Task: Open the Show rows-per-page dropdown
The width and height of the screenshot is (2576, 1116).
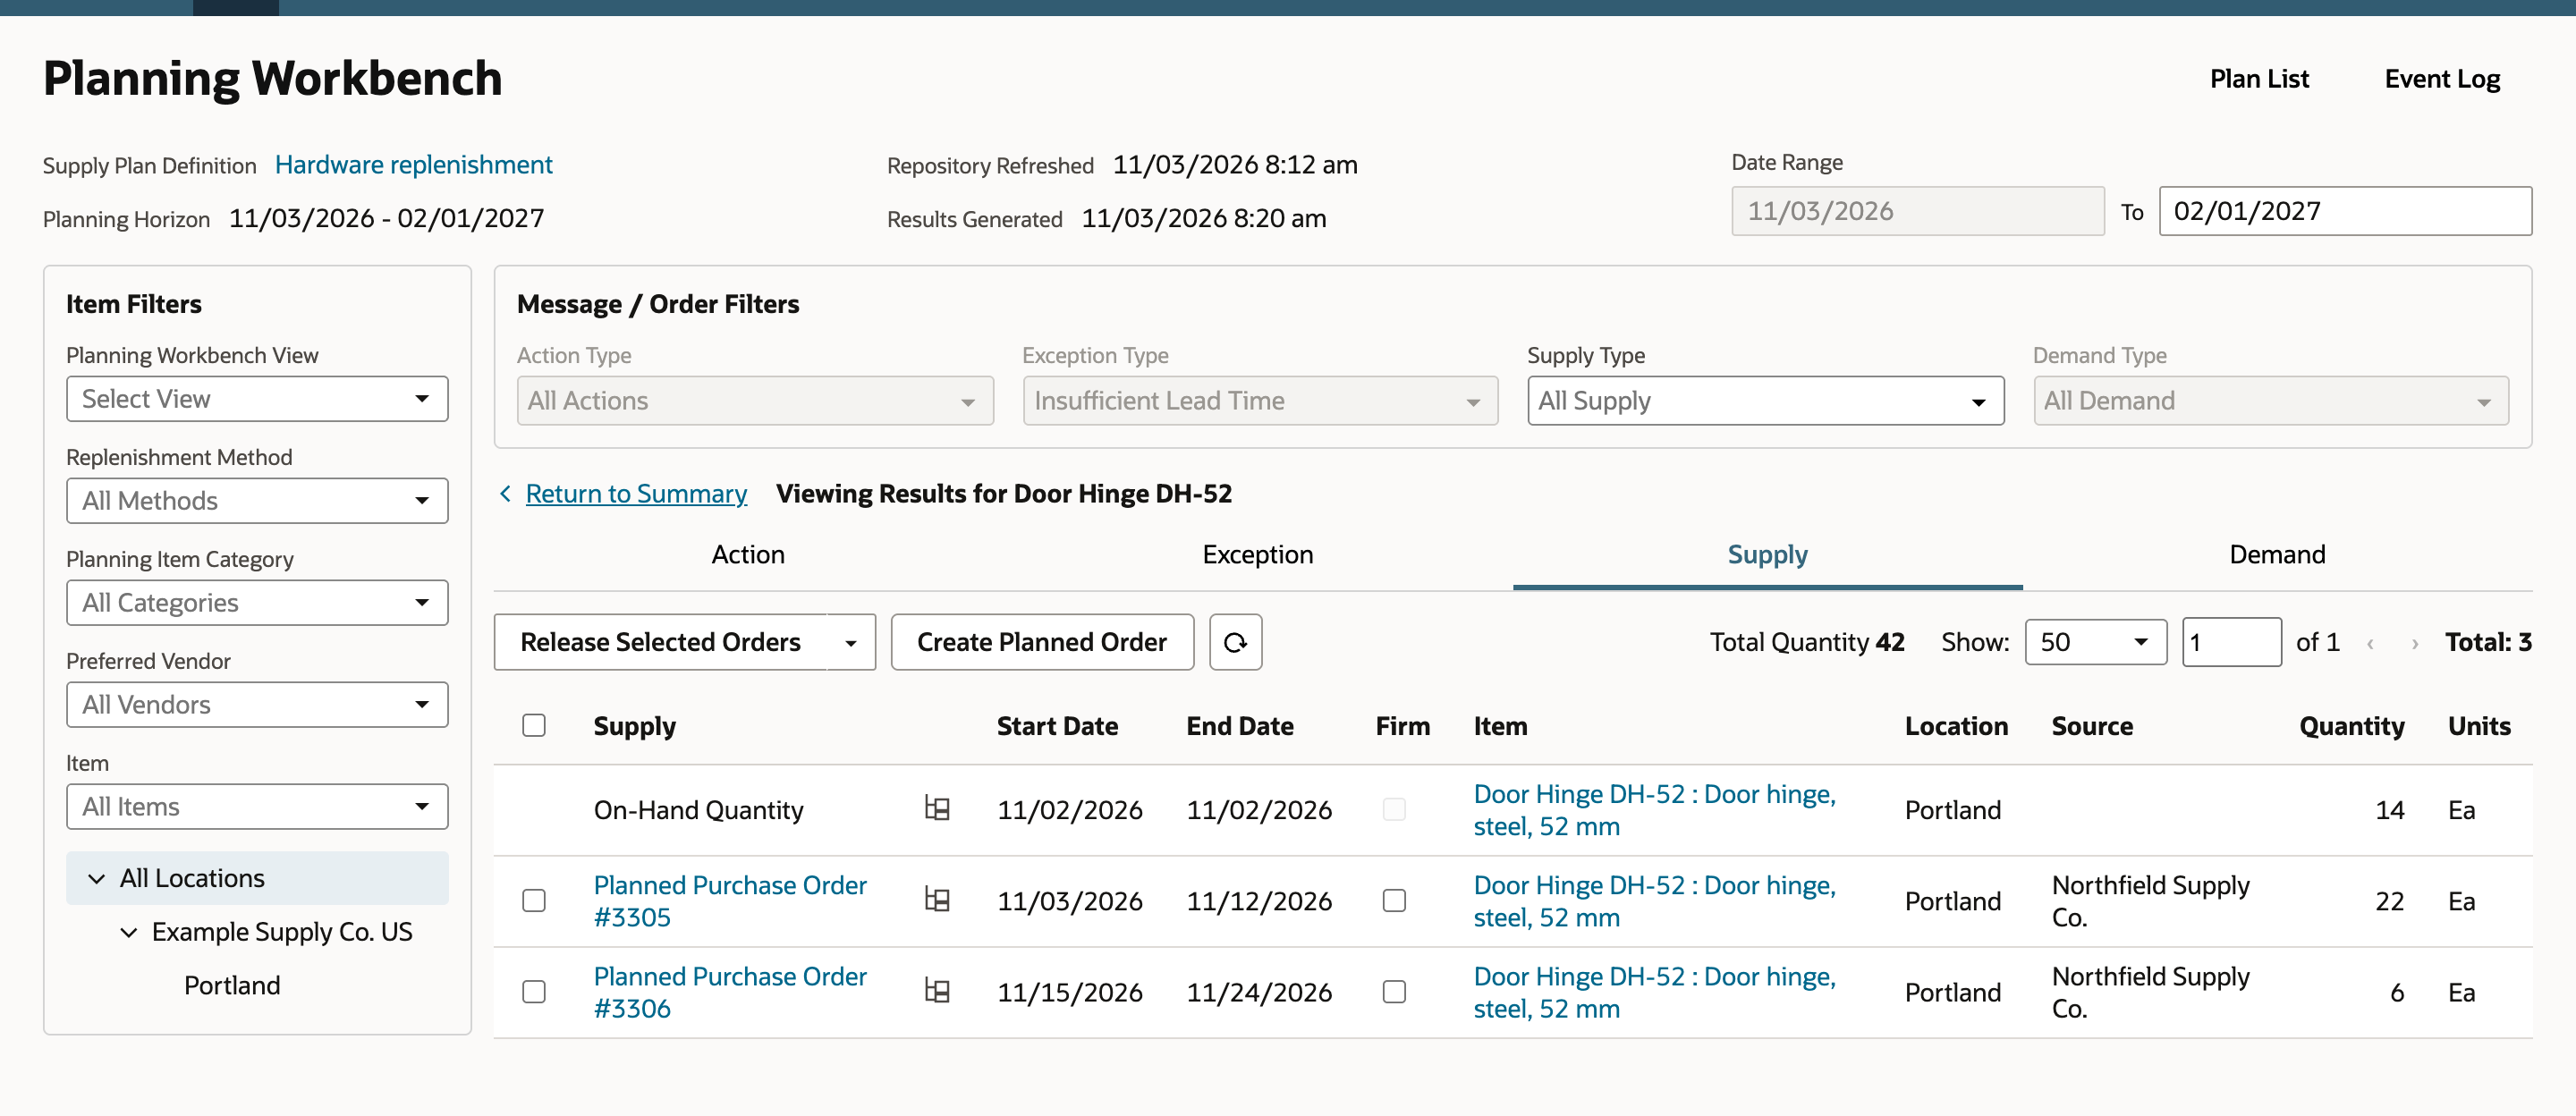Action: tap(2095, 642)
